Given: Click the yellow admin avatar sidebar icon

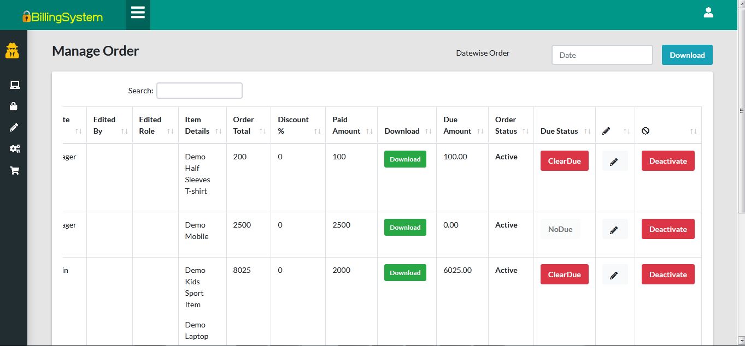Looking at the screenshot, I should tap(12, 51).
